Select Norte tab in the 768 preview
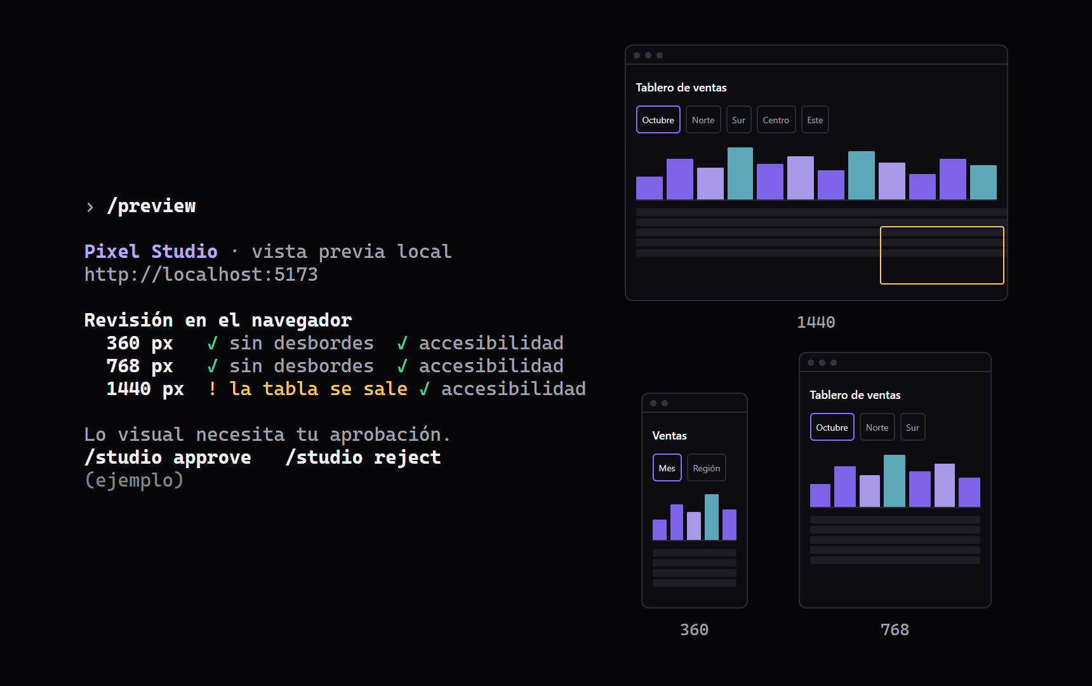 [x=877, y=427]
